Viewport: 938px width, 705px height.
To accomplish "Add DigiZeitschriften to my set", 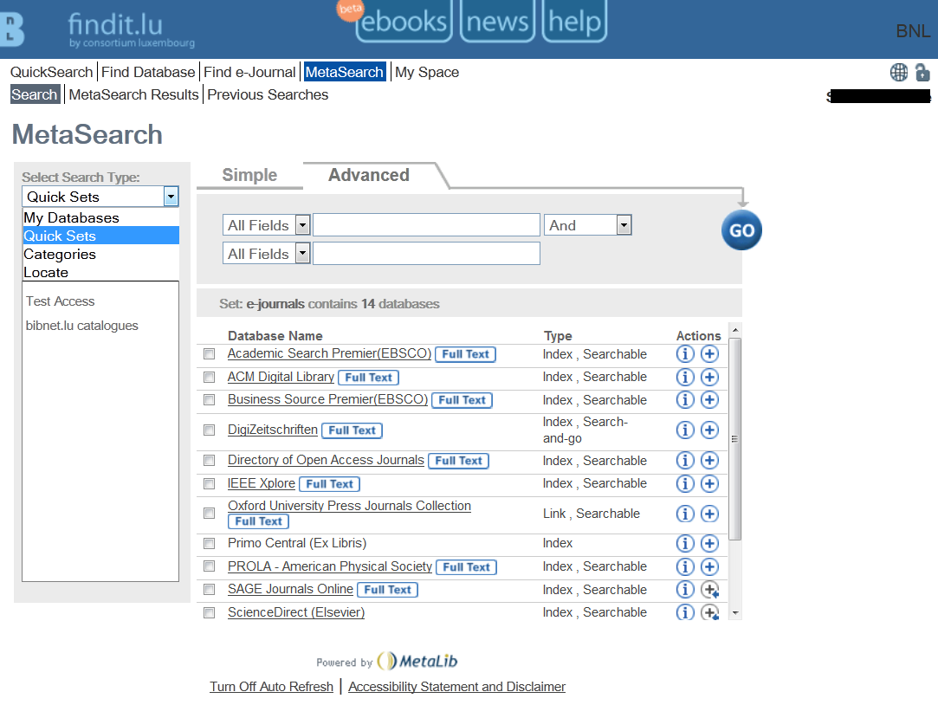I will 709,430.
